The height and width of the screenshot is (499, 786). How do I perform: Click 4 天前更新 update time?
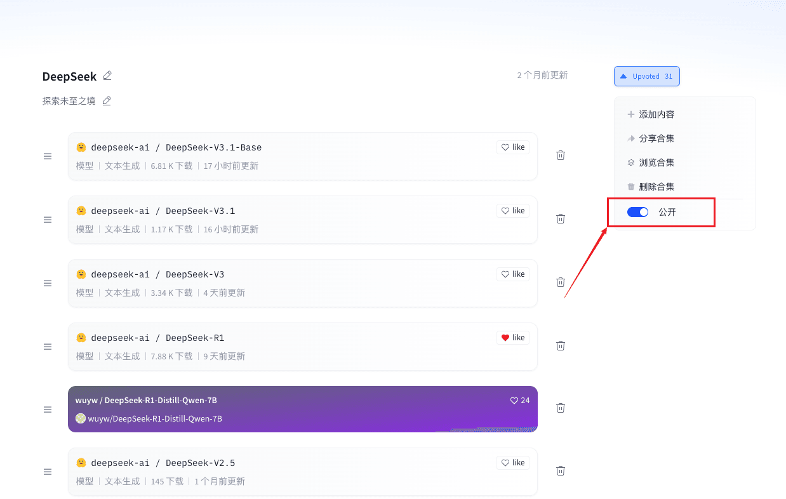coord(224,293)
